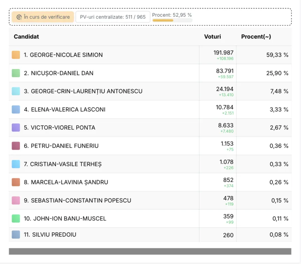
Task: Click the PV-uri centralizate counter box
Action: coord(113,17)
